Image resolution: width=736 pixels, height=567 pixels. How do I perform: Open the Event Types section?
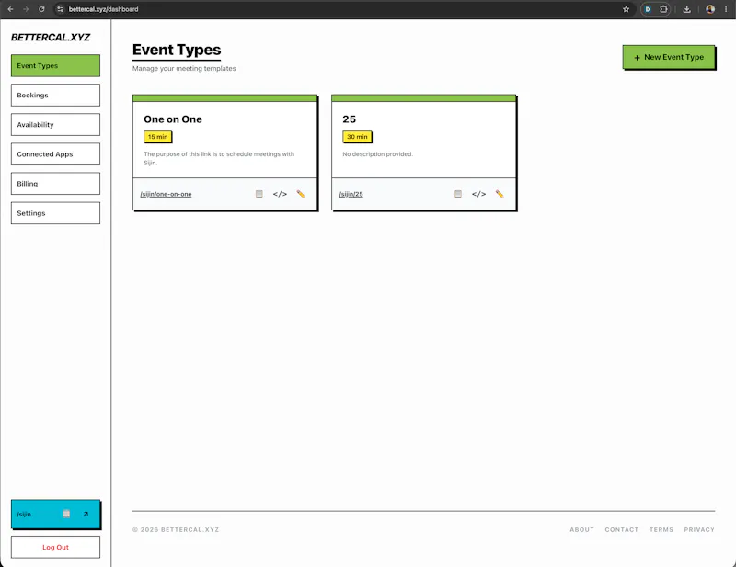[55, 65]
